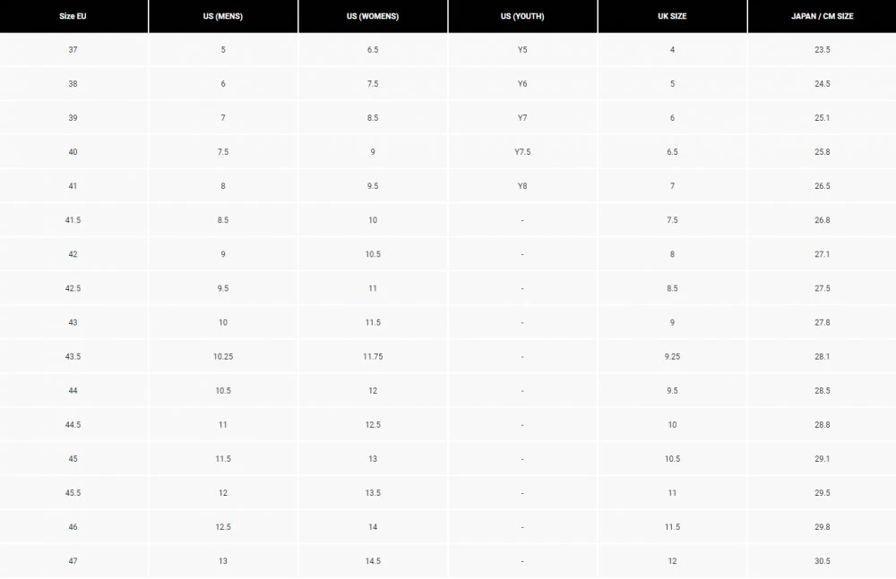Image resolution: width=896 pixels, height=579 pixels.
Task: Click the 9.25 UK size cell
Action: [672, 356]
